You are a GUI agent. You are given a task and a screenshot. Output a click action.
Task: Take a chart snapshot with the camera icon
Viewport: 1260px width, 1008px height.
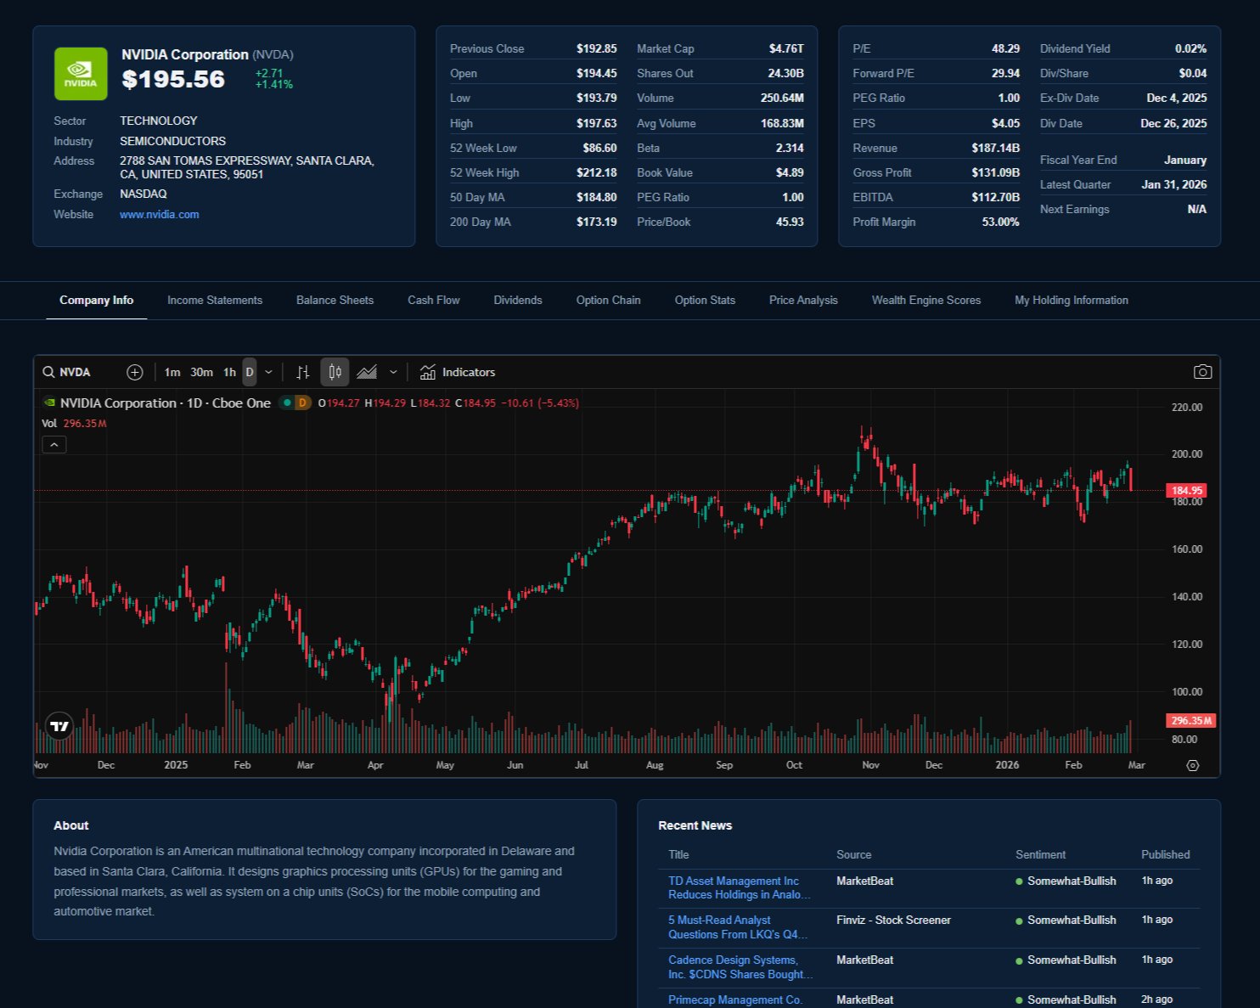point(1203,371)
